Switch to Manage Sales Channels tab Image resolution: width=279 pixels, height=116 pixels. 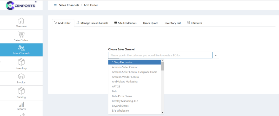[x=92, y=23]
